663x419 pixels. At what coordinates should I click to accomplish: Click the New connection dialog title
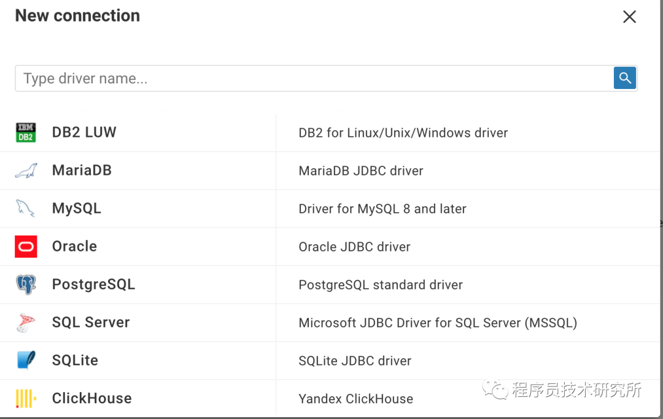77,15
